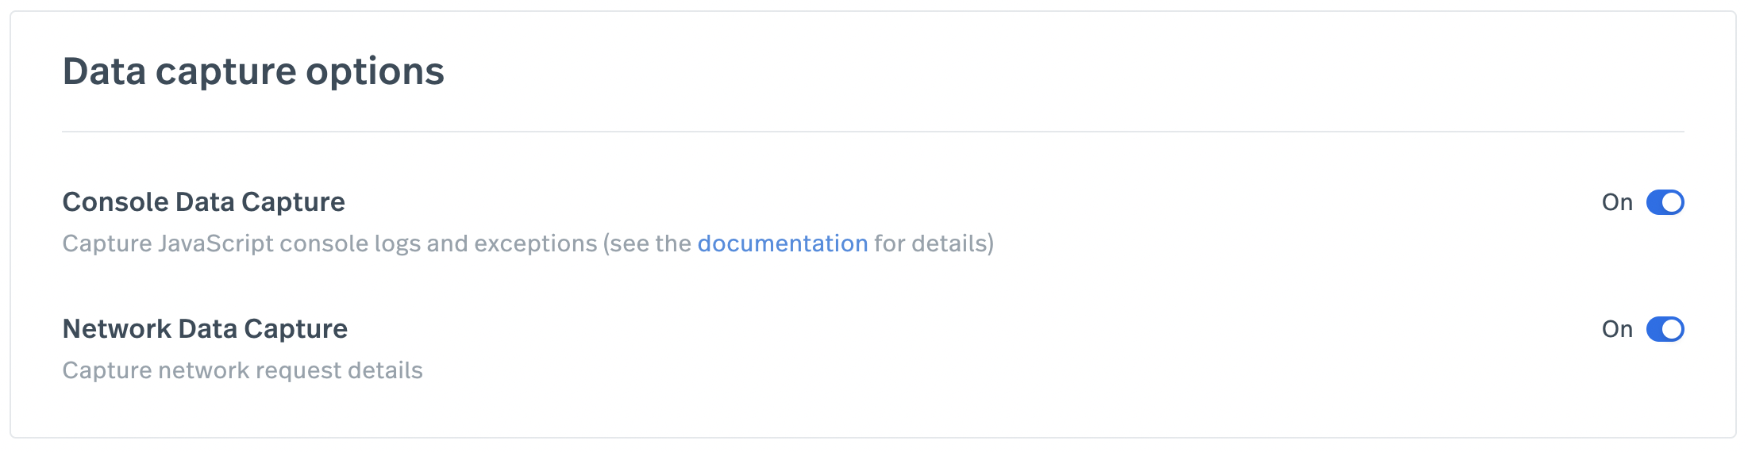This screenshot has height=452, width=1748.
Task: Click the Data capture options title
Action: tap(253, 71)
